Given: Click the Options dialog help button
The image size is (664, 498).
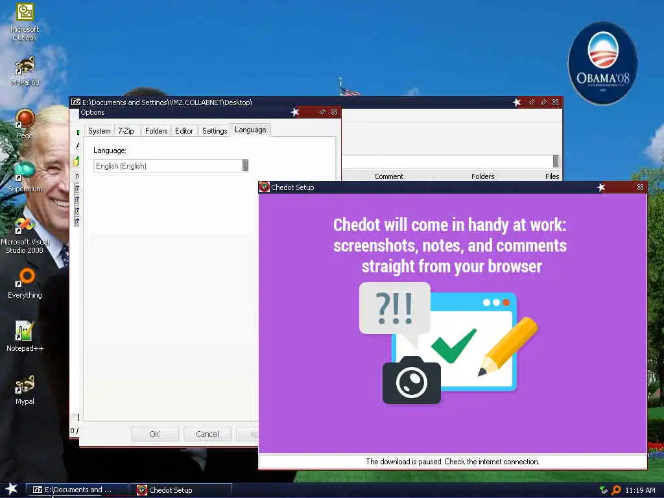Looking at the screenshot, I should pos(322,112).
